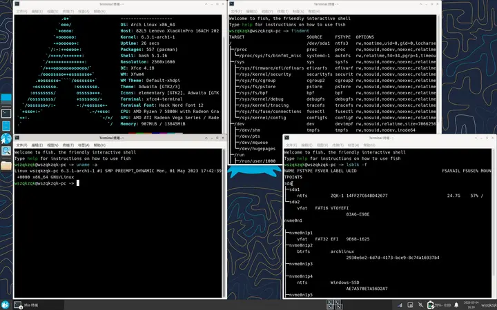Click 'Linux wszqkzqk-pc 6.3.1-arch1-1' output line
The image size is (497, 310).
pyautogui.click(x=118, y=171)
